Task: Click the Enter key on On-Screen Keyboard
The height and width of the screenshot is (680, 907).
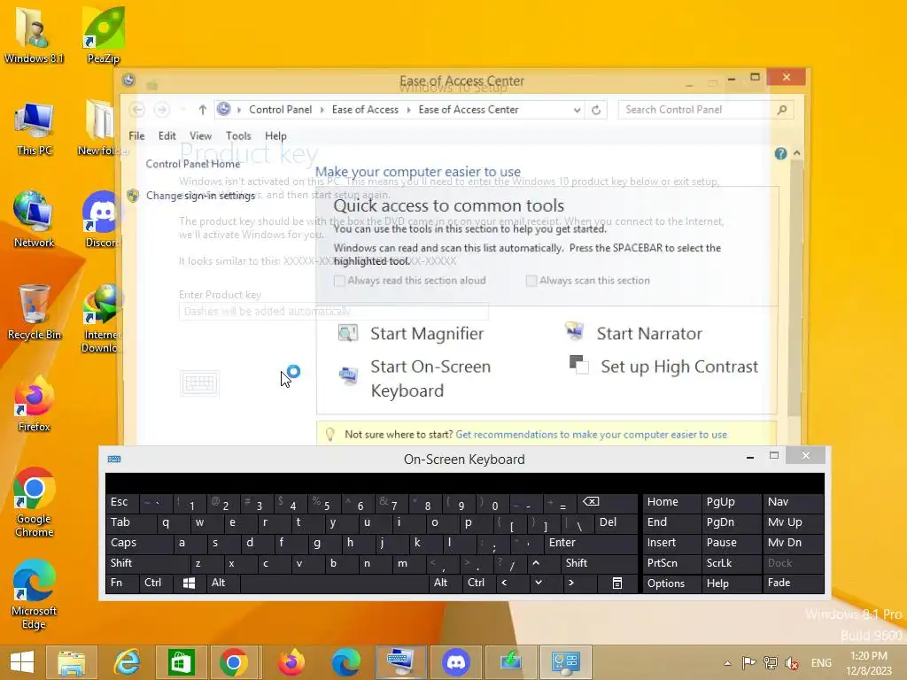Action: pyautogui.click(x=591, y=543)
